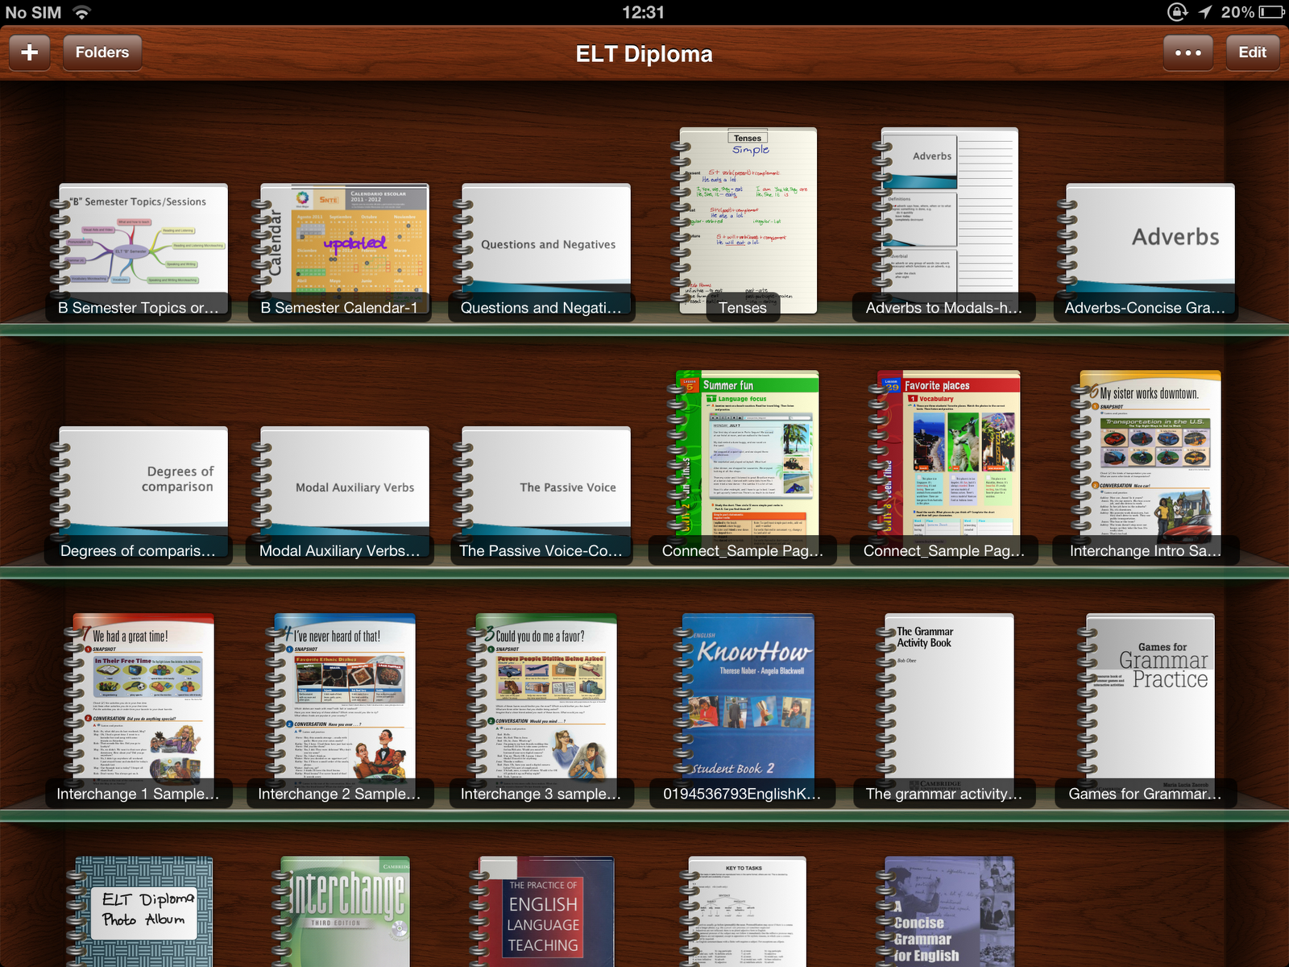Tap the + icon to create a new item
This screenshot has height=967, width=1289.
pos(29,52)
